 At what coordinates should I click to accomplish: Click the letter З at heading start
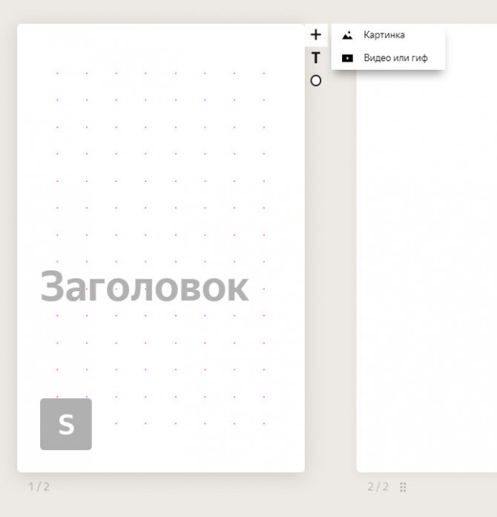tap(53, 287)
